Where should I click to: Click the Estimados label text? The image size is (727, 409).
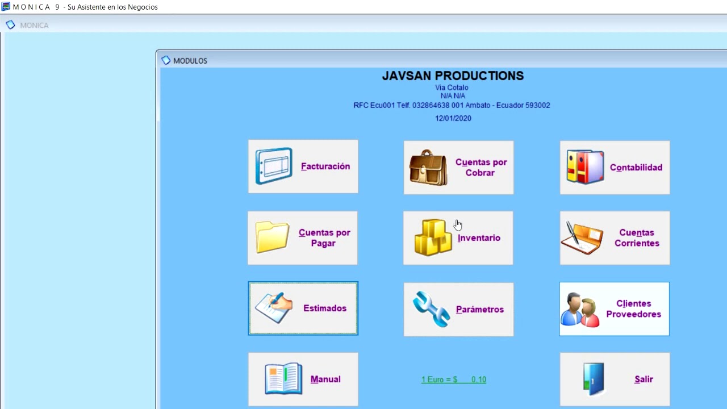point(325,308)
